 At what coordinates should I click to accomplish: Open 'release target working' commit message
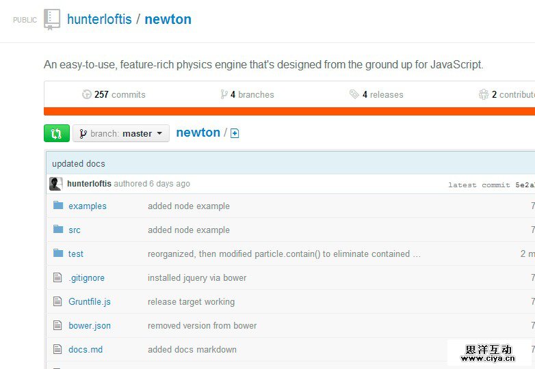coord(191,302)
